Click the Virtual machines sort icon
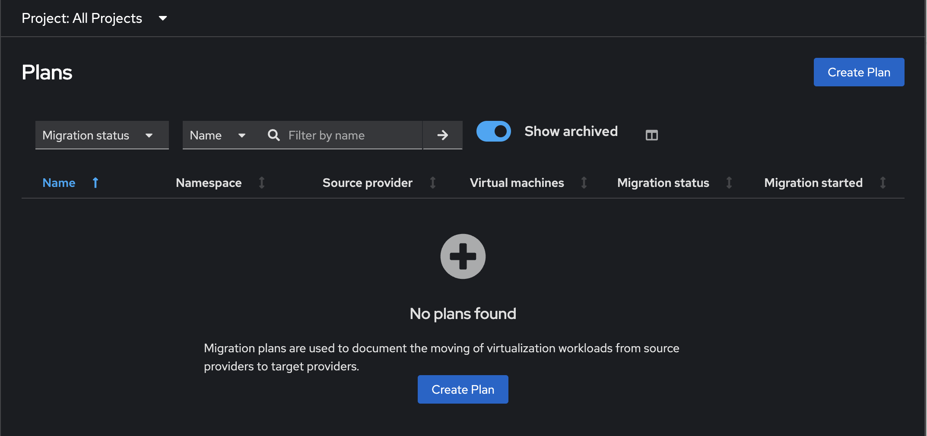 (584, 183)
